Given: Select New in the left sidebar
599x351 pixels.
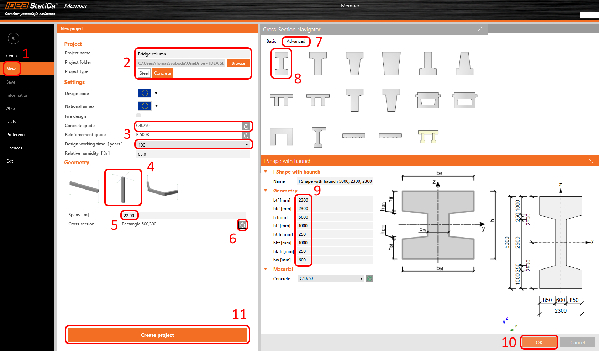Looking at the screenshot, I should 11,69.
